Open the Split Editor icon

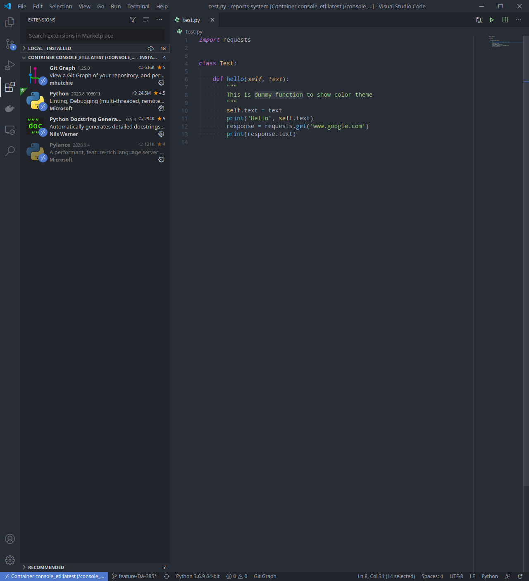point(505,19)
